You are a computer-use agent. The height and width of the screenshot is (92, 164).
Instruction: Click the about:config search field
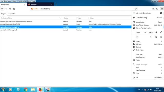click(69, 14)
